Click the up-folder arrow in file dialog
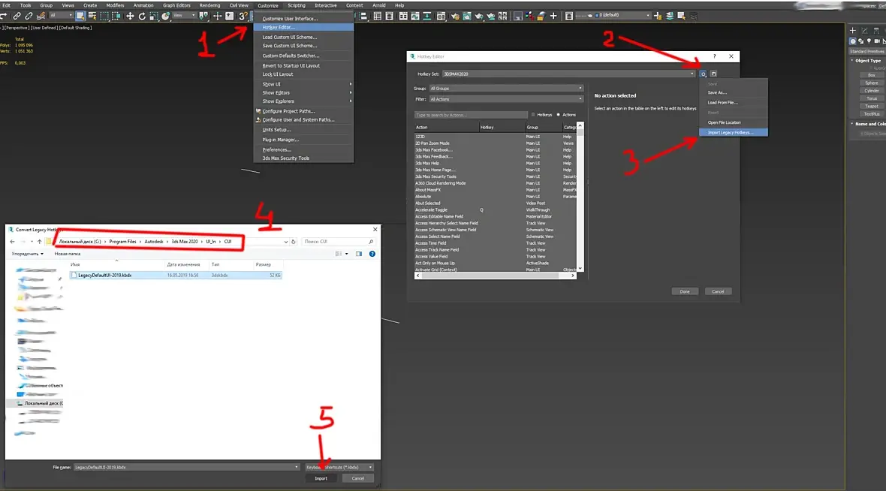This screenshot has width=886, height=491. tap(39, 242)
